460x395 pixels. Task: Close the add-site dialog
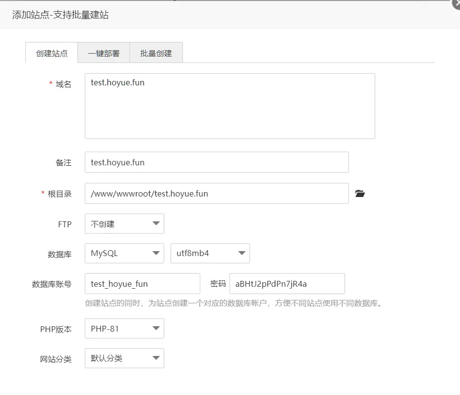point(457,3)
